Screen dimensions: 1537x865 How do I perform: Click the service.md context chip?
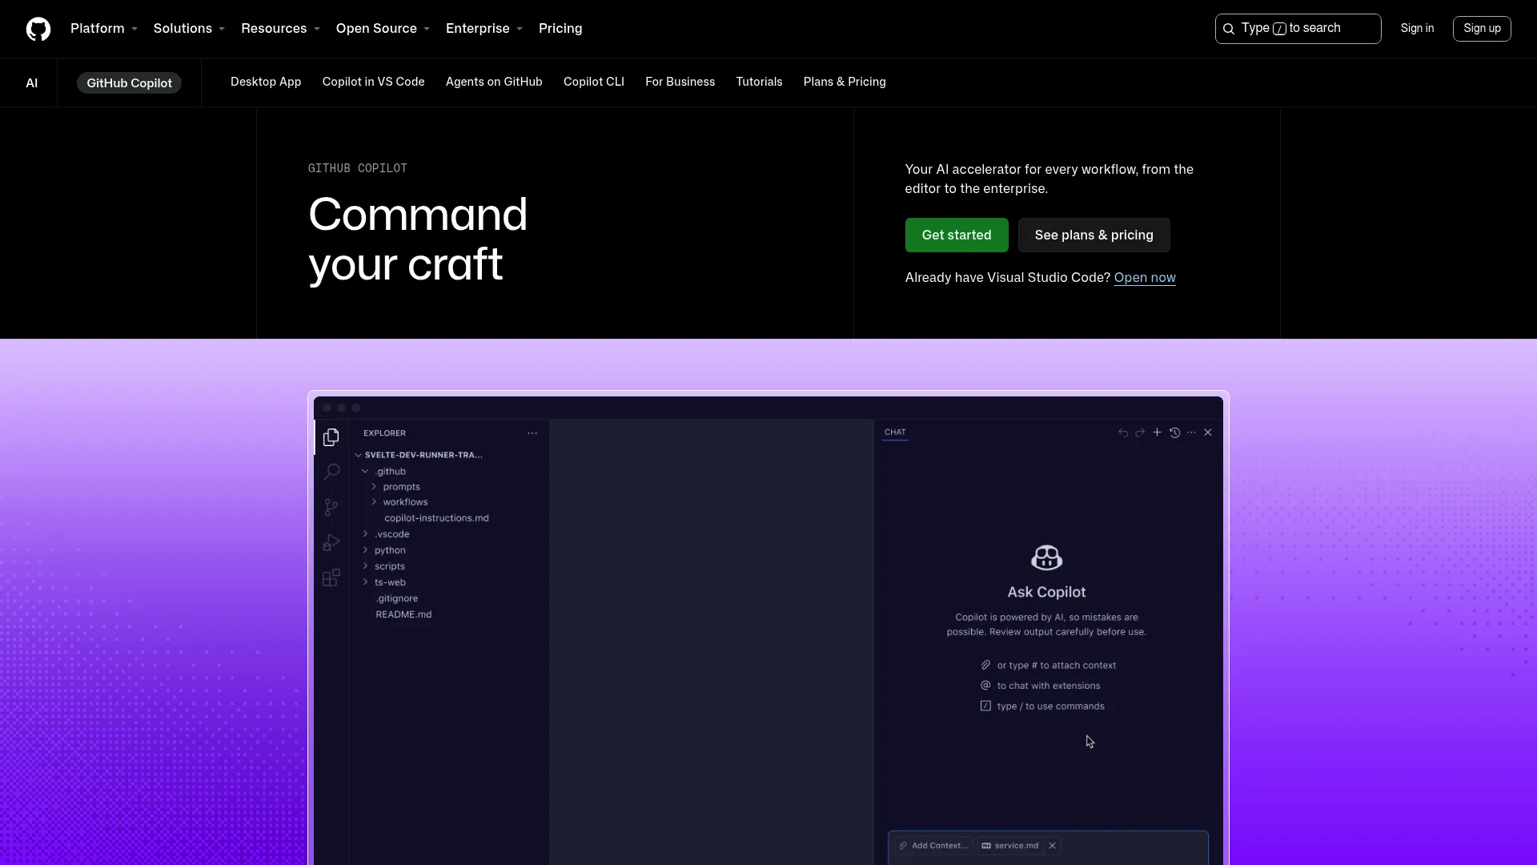click(1010, 846)
